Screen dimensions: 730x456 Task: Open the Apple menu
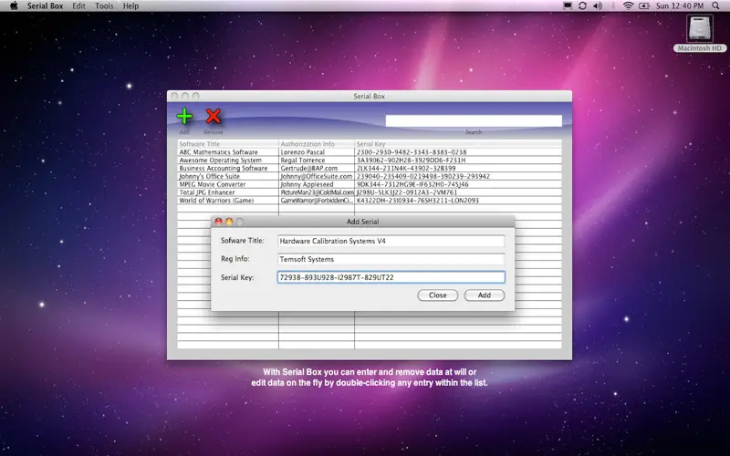tap(14, 6)
